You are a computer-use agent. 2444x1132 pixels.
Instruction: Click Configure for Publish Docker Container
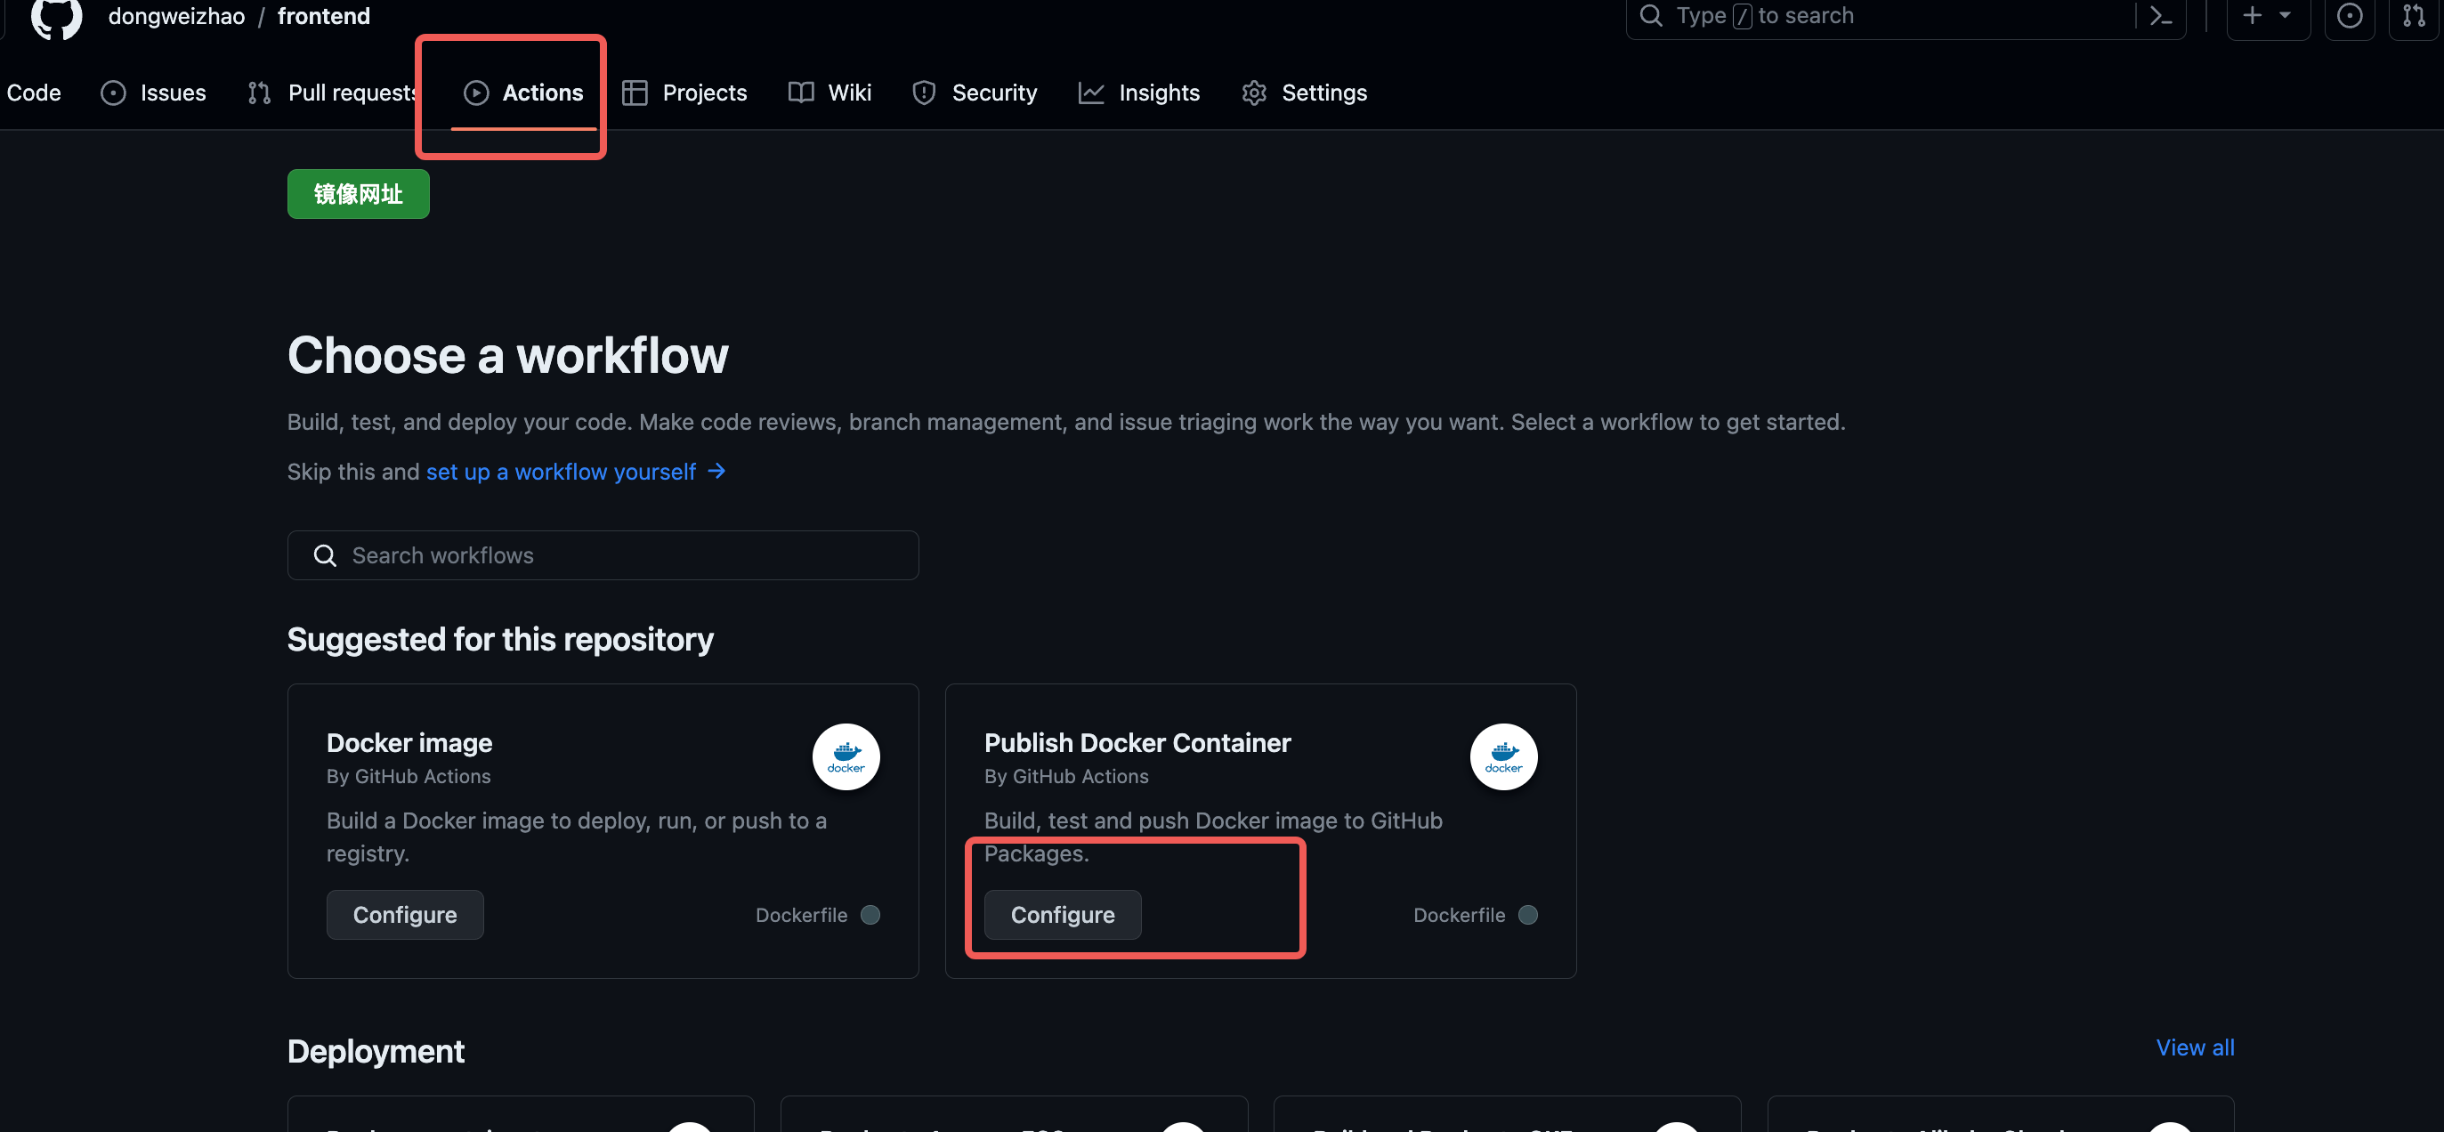click(1063, 914)
